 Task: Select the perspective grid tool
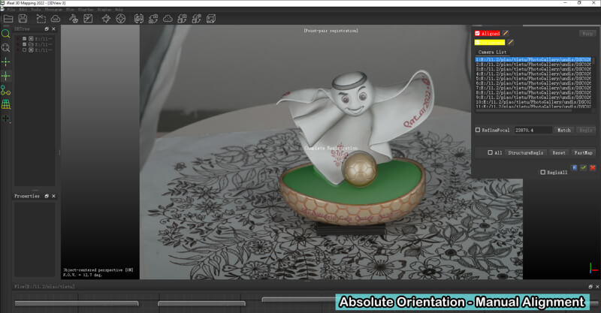pyautogui.click(x=6, y=104)
